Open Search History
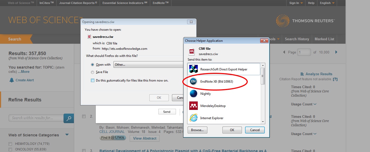This screenshot has width=370, height=152. (297, 39)
